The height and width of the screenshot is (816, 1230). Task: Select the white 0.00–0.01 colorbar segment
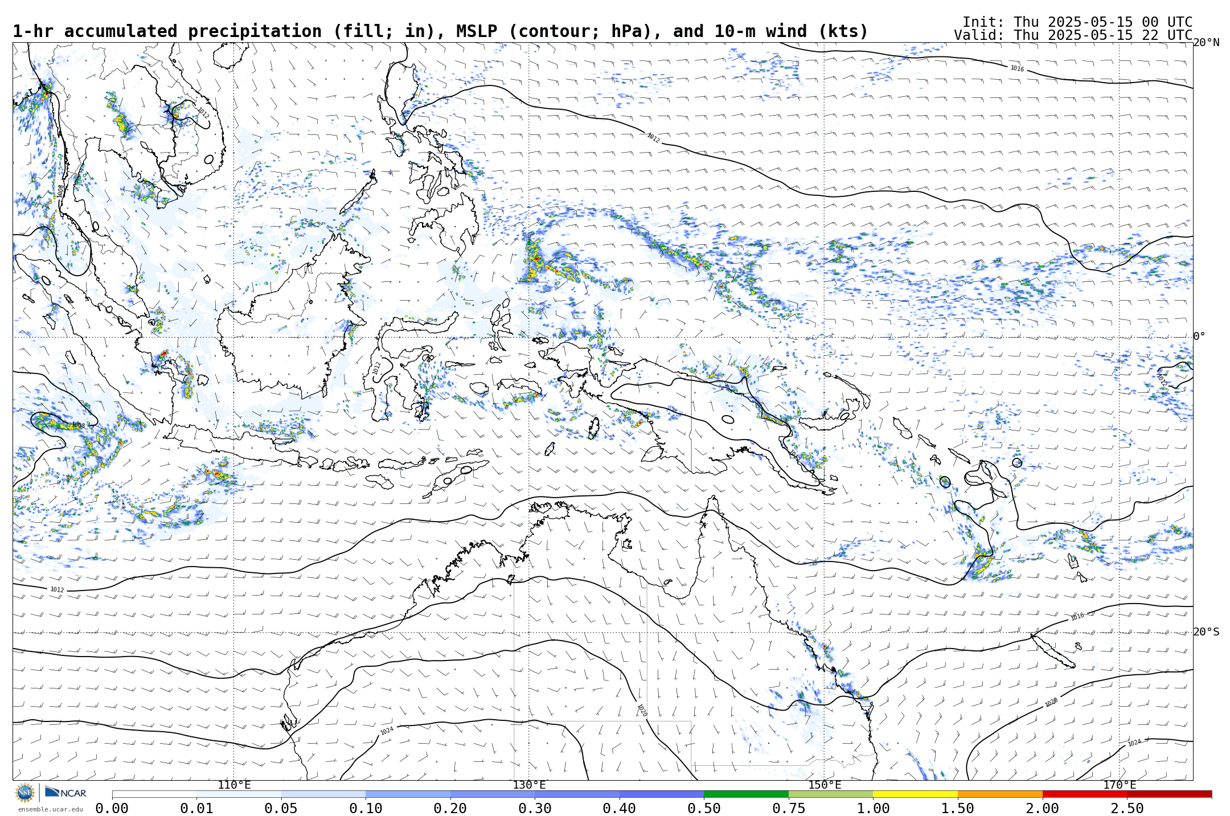(x=154, y=794)
